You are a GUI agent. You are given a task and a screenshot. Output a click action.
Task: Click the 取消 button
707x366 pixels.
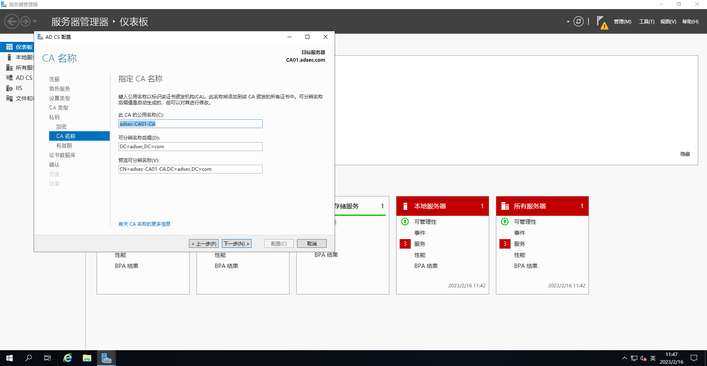pos(312,244)
